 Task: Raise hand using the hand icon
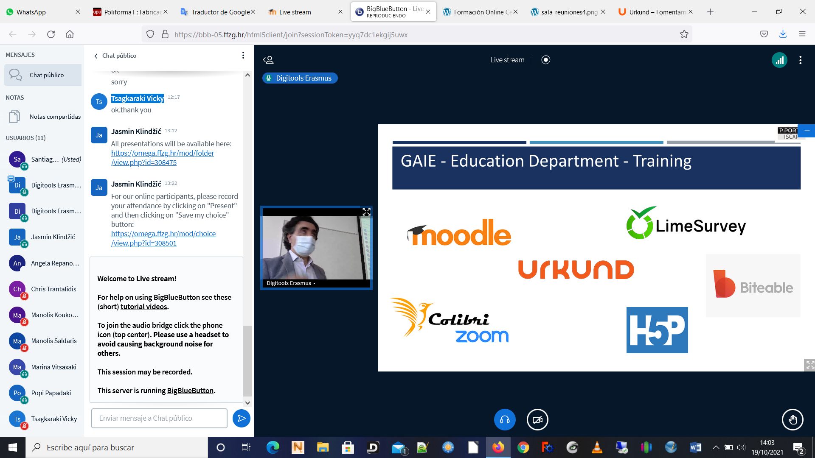point(792,420)
